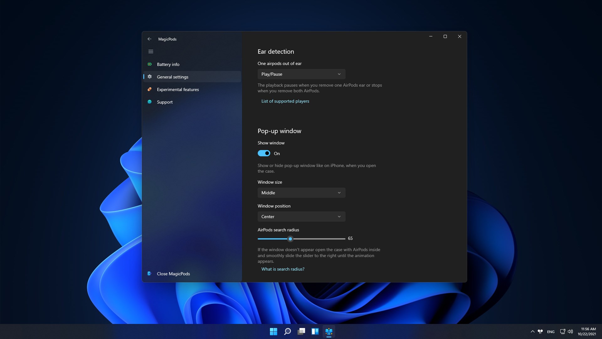Click the Close MagicPods exit icon

tap(150, 274)
